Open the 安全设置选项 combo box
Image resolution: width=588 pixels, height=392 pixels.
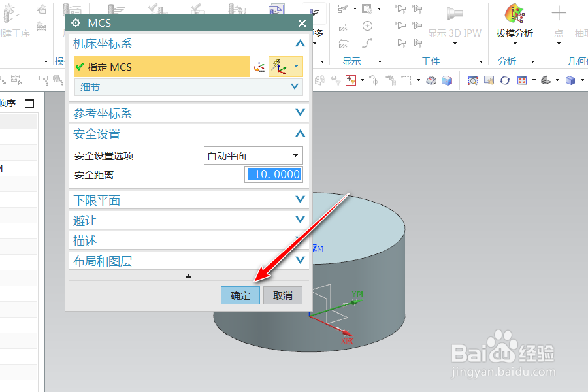coord(253,155)
